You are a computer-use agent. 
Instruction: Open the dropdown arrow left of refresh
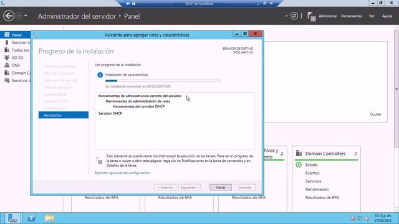(x=286, y=16)
